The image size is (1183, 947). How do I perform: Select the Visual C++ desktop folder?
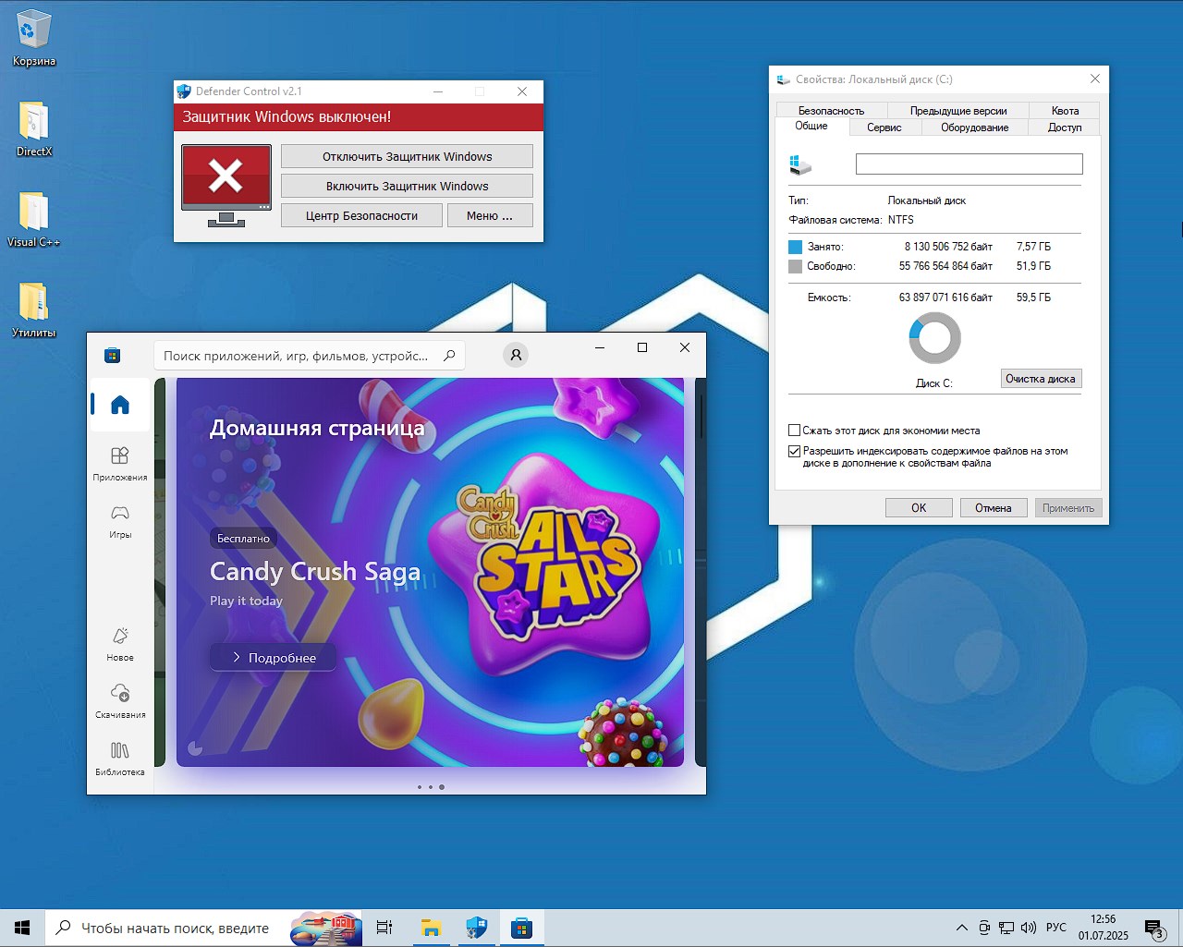[x=34, y=219]
